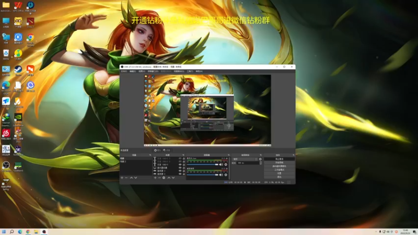
Task: Open OBS Studio desktop shortcut
Action: pos(6,167)
